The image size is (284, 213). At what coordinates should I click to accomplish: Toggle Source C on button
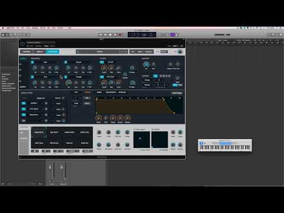tap(33, 77)
